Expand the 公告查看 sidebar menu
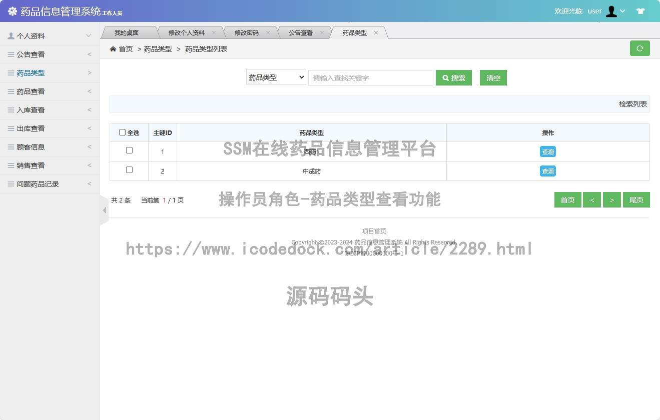The height and width of the screenshot is (420, 660). [x=90, y=54]
